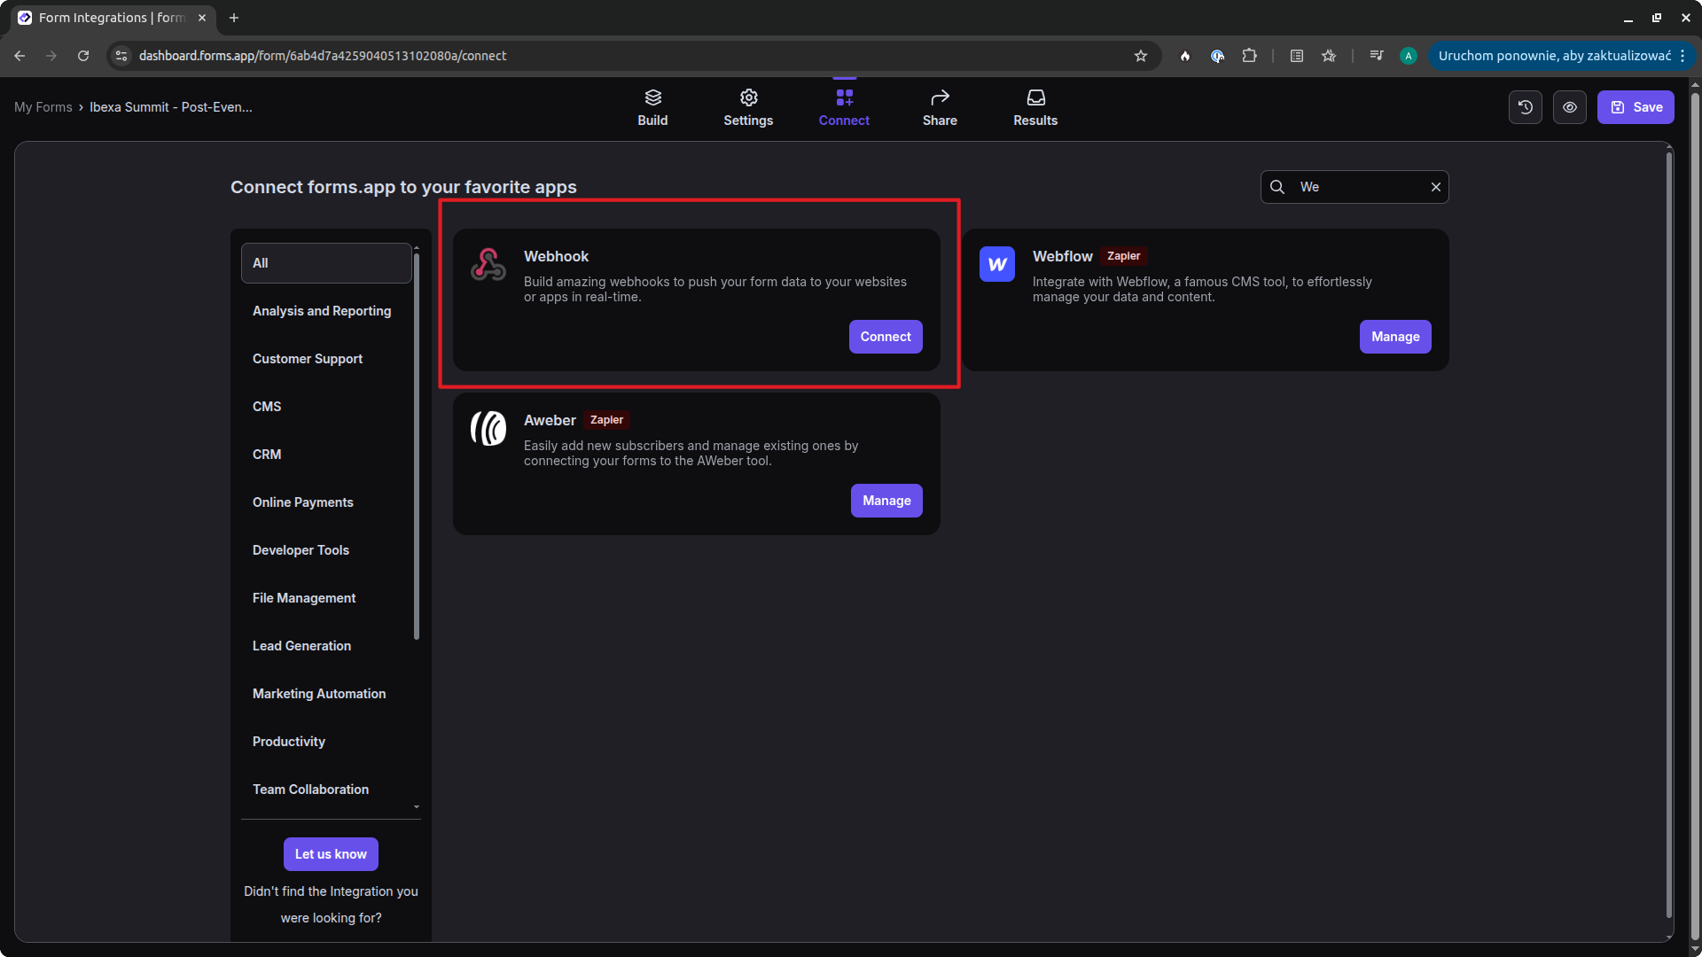The height and width of the screenshot is (957, 1702).
Task: Click the Ibexa Summit form breadcrumb
Action: tap(171, 107)
